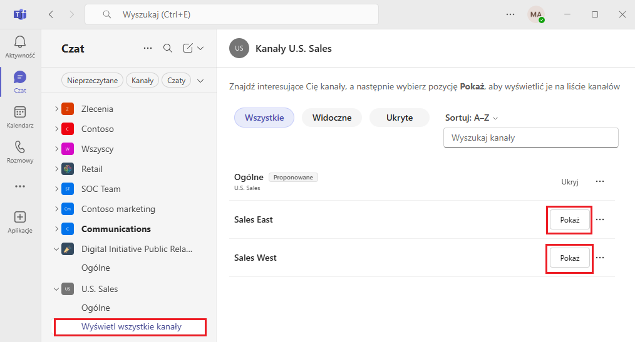The height and width of the screenshot is (342, 635).
Task: Select the Wszystkie tab
Action: (x=264, y=118)
